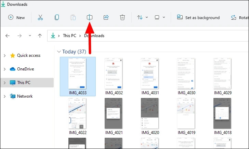Select the IMG_4032 thumbnail
Image resolution: width=249 pixels, height=149 pixels.
click(x=114, y=73)
